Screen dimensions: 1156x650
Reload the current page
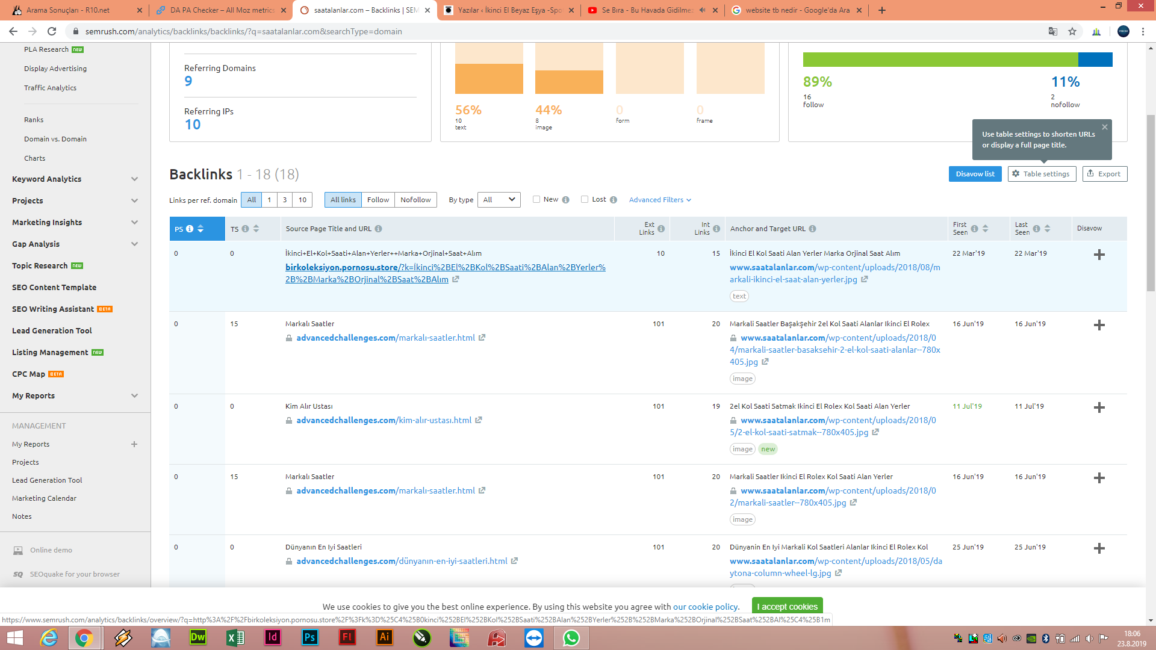(x=52, y=31)
